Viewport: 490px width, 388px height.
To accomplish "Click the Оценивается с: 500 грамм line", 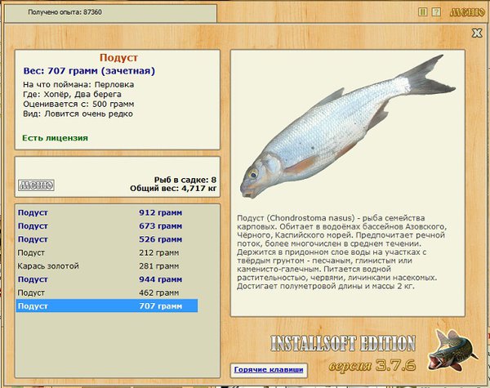I will (78, 104).
